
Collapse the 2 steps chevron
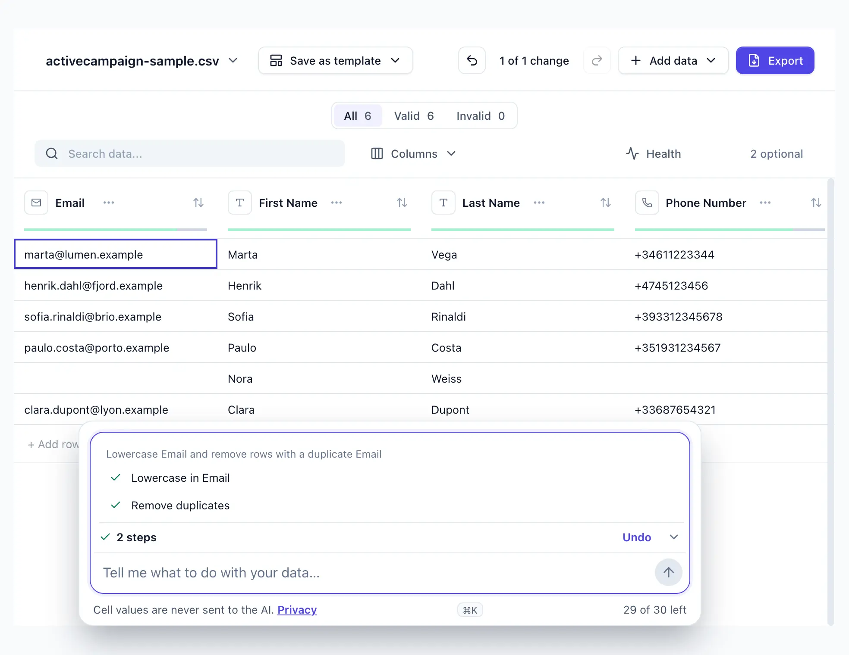674,537
